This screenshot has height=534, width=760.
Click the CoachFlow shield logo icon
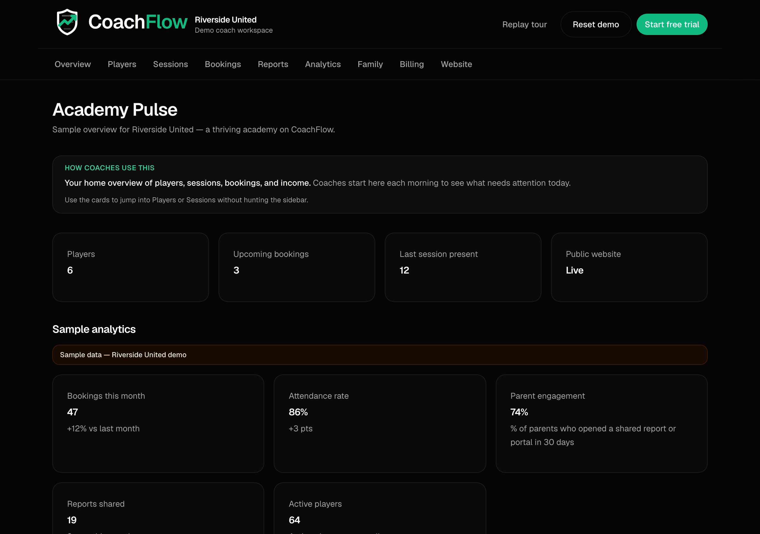pos(67,22)
